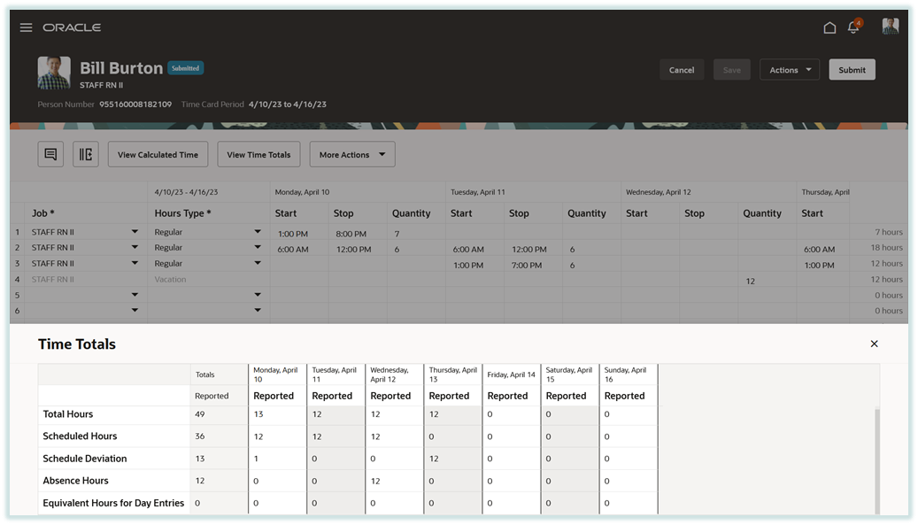918x525 pixels.
Task: Close the Time Totals panel
Action: [874, 344]
